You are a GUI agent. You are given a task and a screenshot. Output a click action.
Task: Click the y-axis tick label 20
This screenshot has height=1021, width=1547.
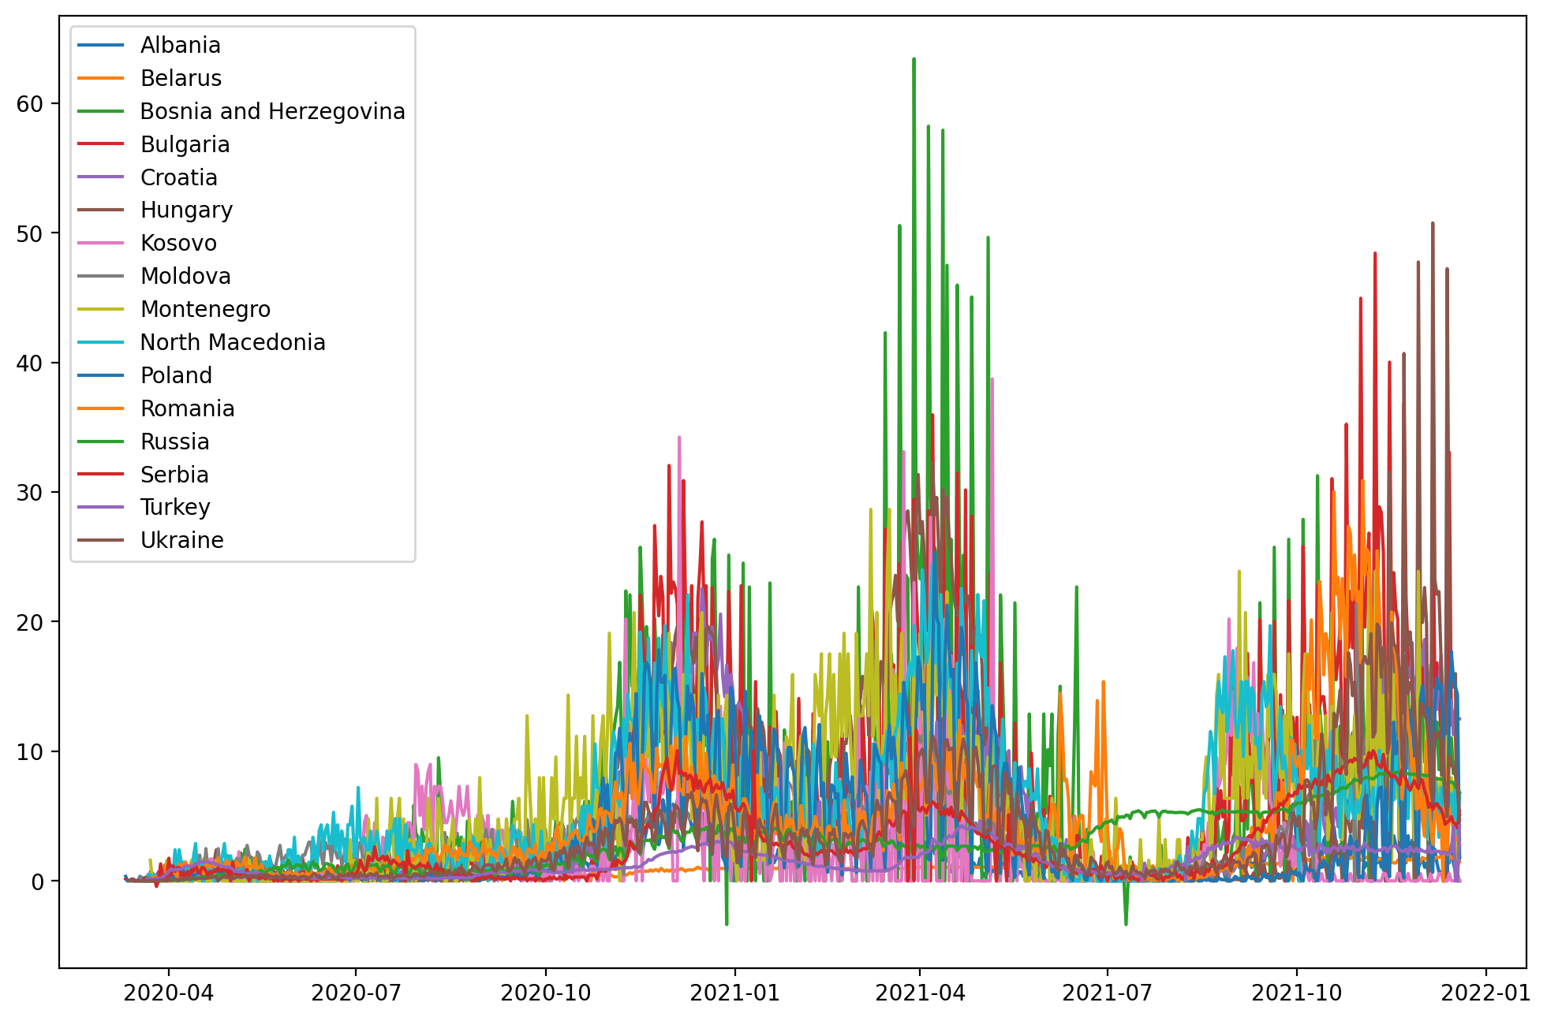point(30,622)
